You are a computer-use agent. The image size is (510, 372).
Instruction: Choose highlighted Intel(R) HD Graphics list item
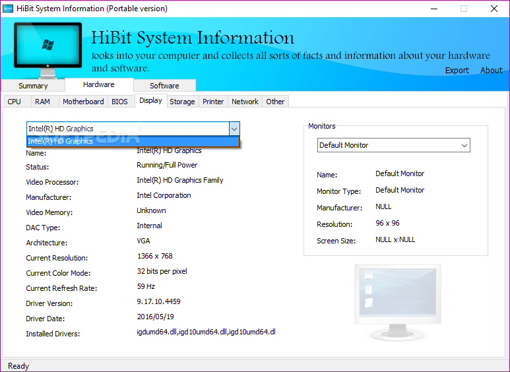133,141
